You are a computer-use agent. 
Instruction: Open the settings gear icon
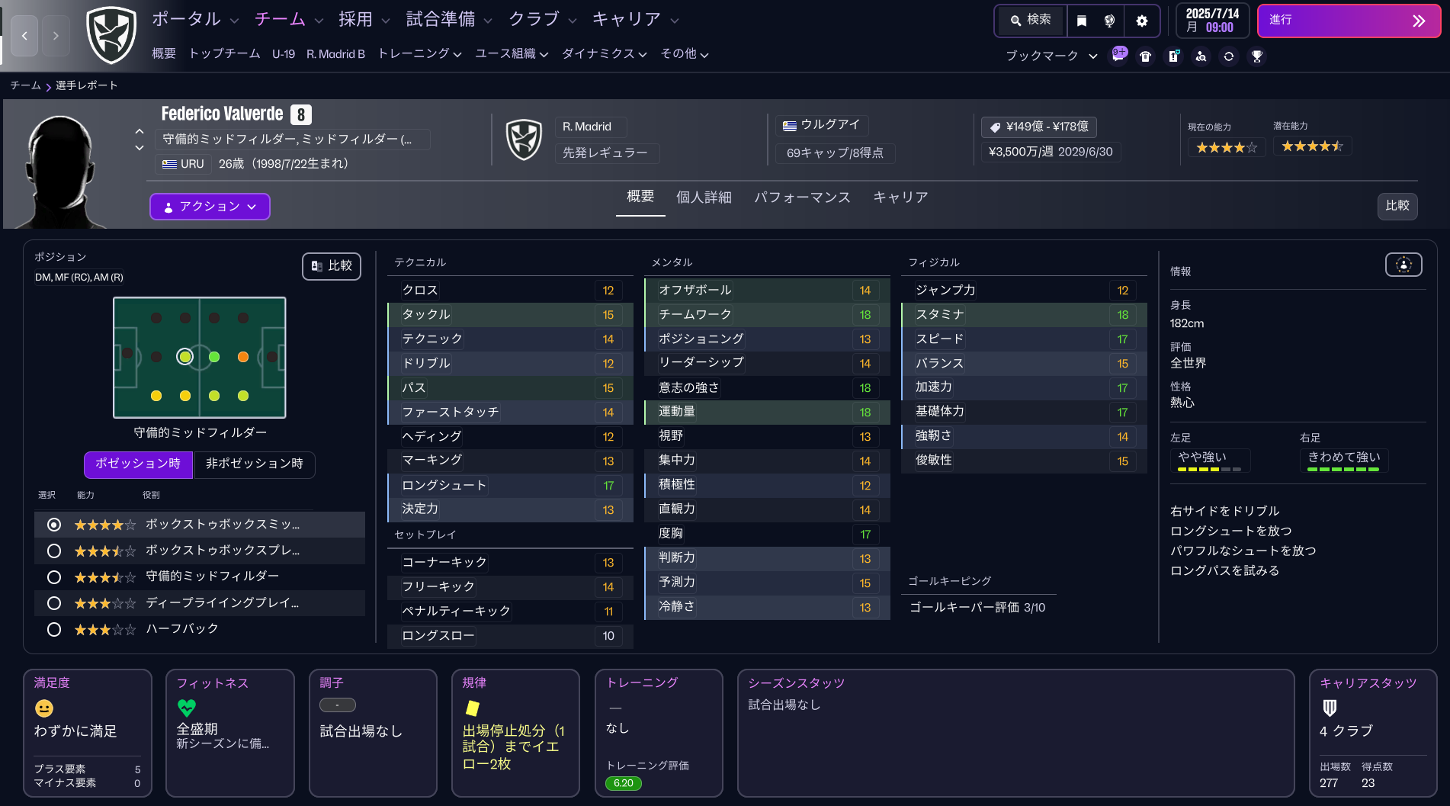(x=1141, y=21)
